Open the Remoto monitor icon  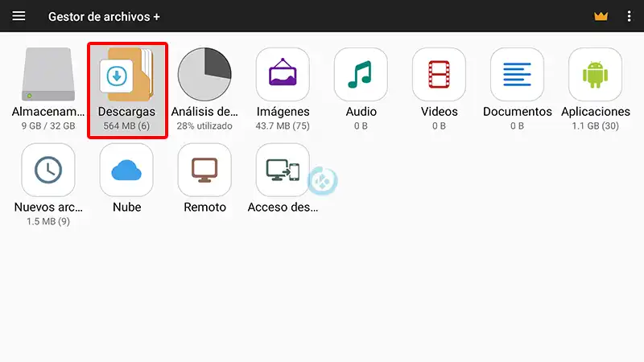[204, 170]
